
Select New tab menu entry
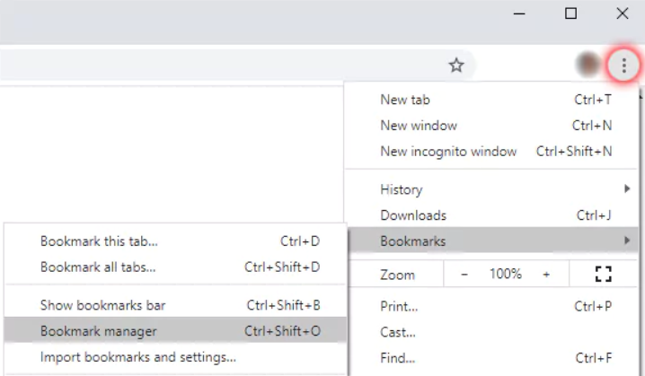click(x=491, y=100)
